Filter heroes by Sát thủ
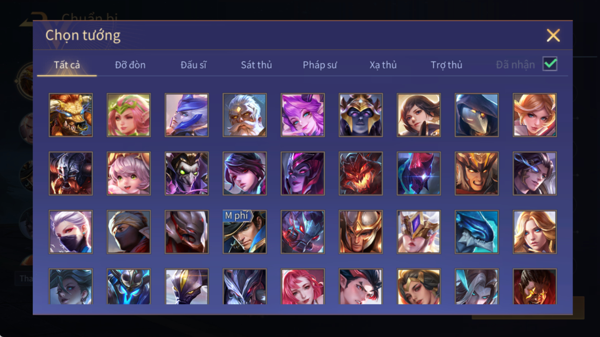The width and height of the screenshot is (600, 337). click(256, 65)
